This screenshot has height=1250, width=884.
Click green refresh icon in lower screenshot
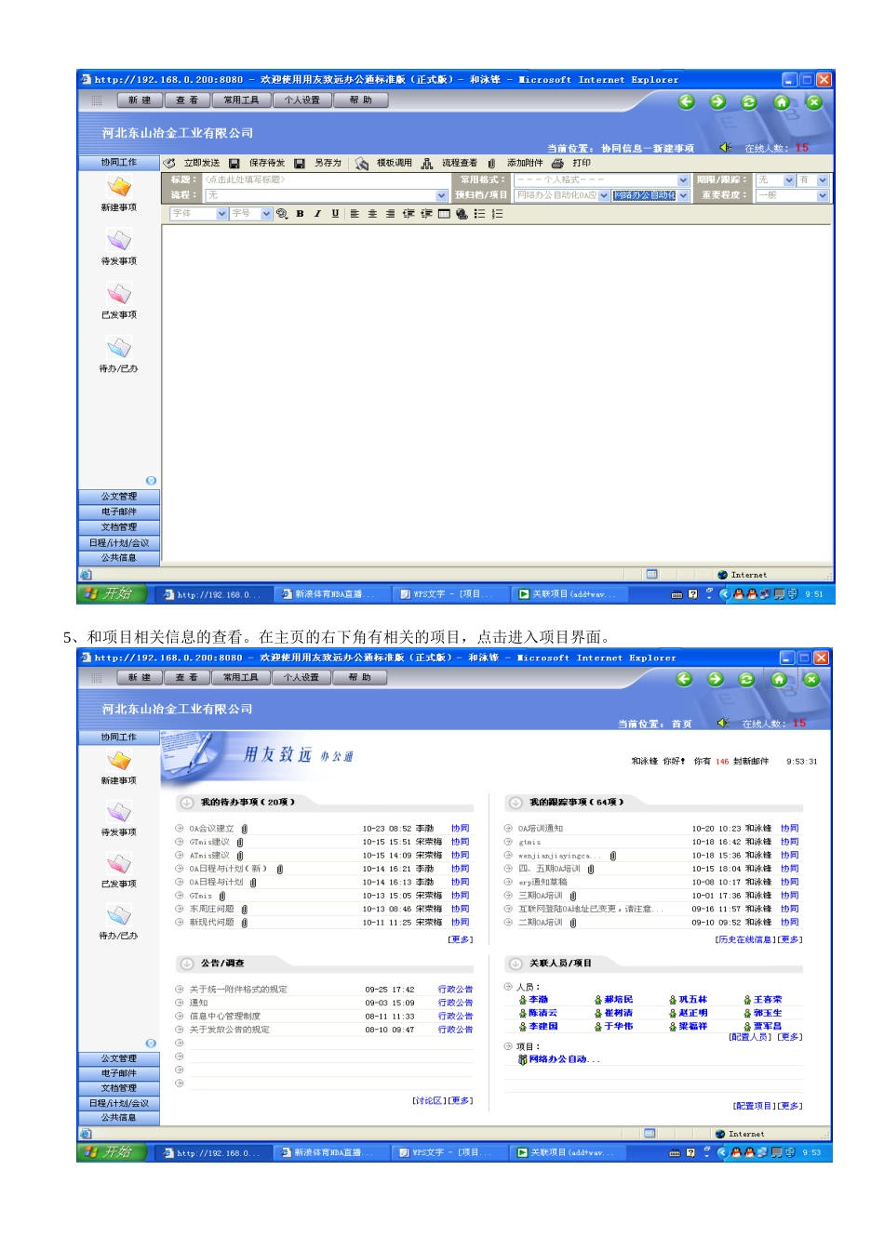click(x=746, y=679)
